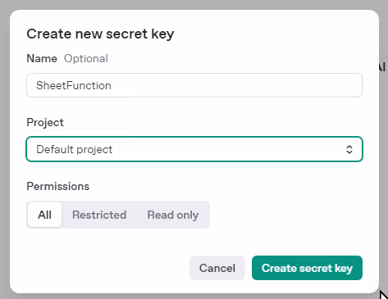Click the Permissions section label
This screenshot has width=388, height=299.
tap(58, 186)
